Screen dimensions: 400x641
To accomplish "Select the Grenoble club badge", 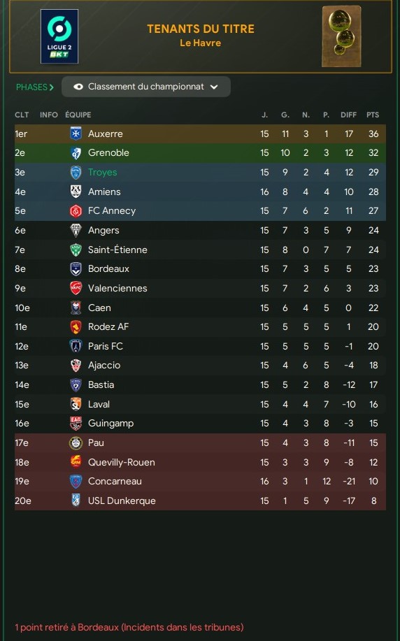I will [76, 153].
